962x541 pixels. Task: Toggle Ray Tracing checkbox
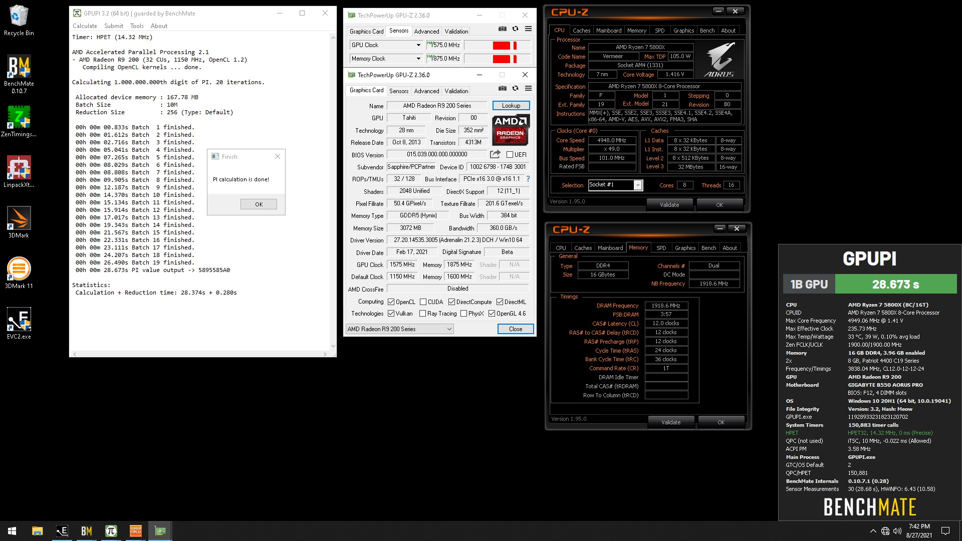click(x=422, y=314)
